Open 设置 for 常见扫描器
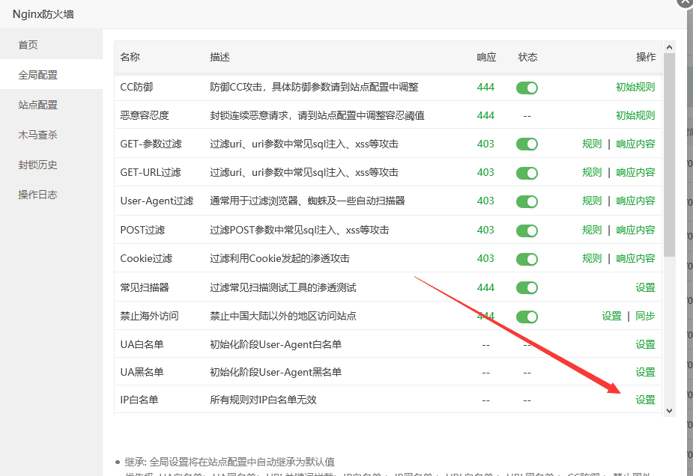This screenshot has width=693, height=476. click(x=645, y=287)
